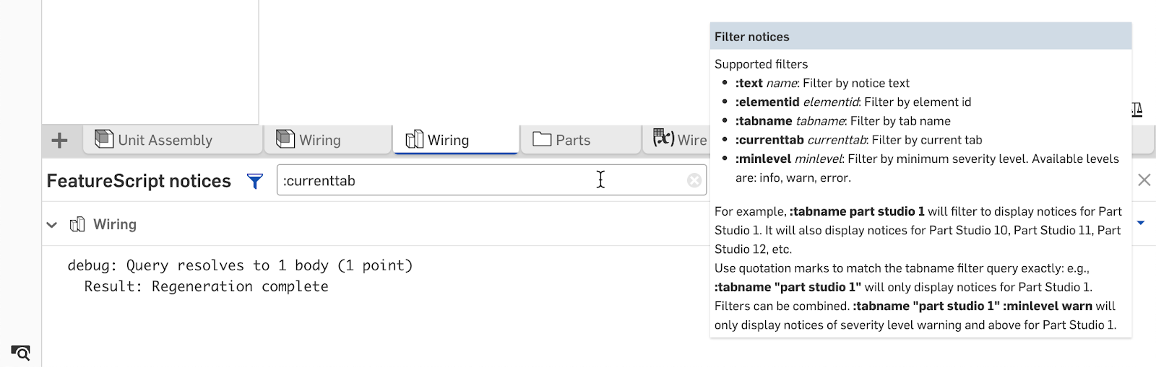Close the FeatureScript notices panel
1156x367 pixels.
pyautogui.click(x=1144, y=180)
